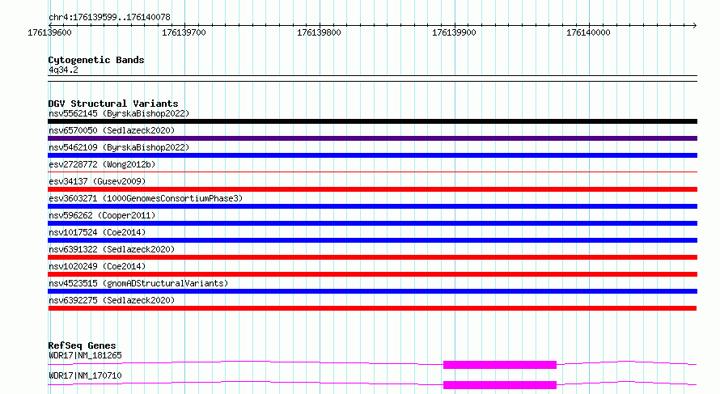Viewport: 720px width, 394px height.
Task: Open the esv3603271 (1000GenomesConsortiumPhase3) label
Action: 146,198
